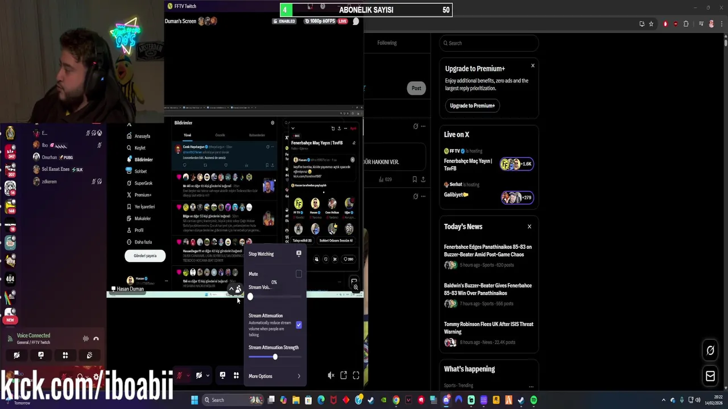The width and height of the screenshot is (728, 409).
Task: Show hidden system tray icons
Action: (663, 400)
